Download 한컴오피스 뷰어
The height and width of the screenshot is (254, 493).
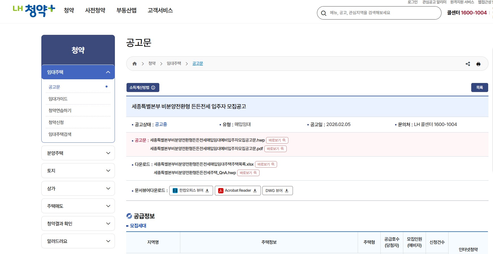pyautogui.click(x=191, y=191)
